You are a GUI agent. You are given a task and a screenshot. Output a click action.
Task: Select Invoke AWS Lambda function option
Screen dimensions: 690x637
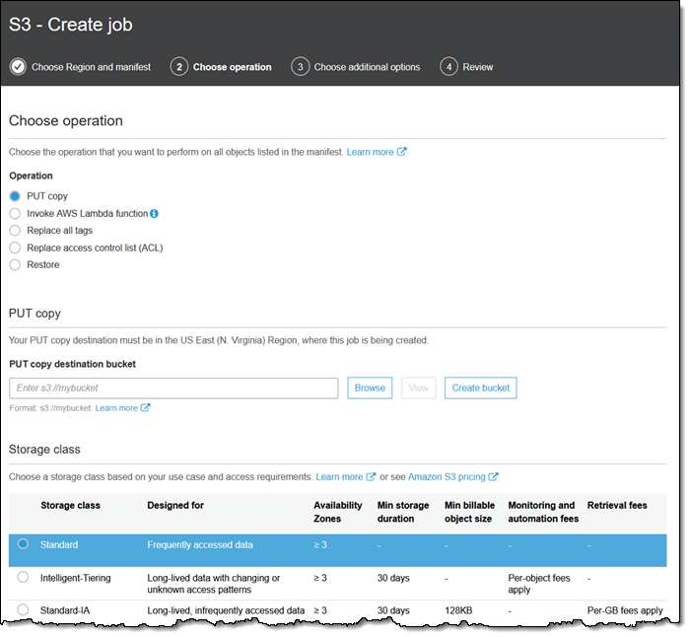(15, 214)
